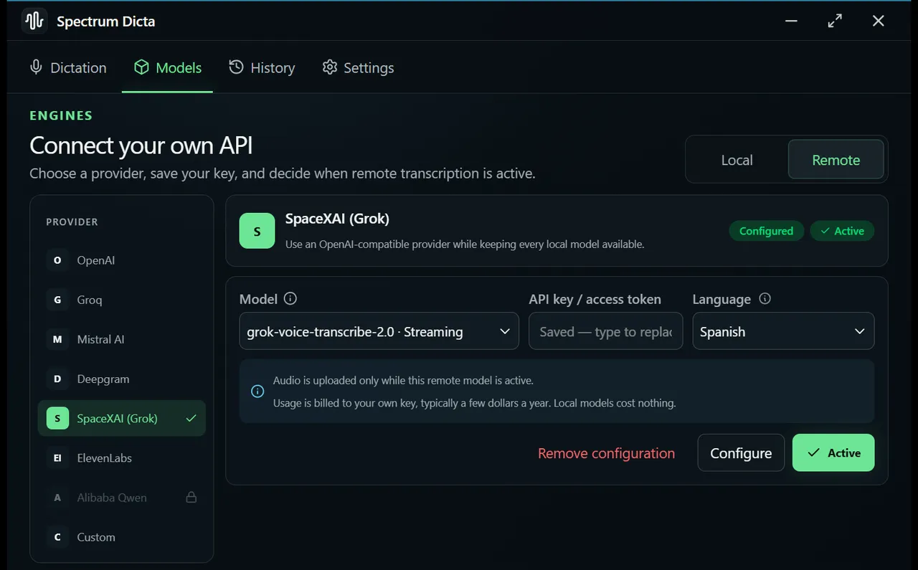Click the info icon beside Language label

(765, 299)
